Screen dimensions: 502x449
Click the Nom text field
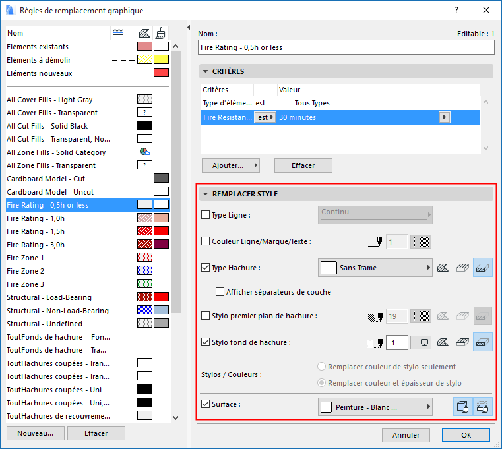[346, 47]
